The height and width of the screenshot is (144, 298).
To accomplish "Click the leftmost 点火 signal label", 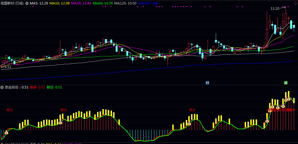I will click(10, 110).
